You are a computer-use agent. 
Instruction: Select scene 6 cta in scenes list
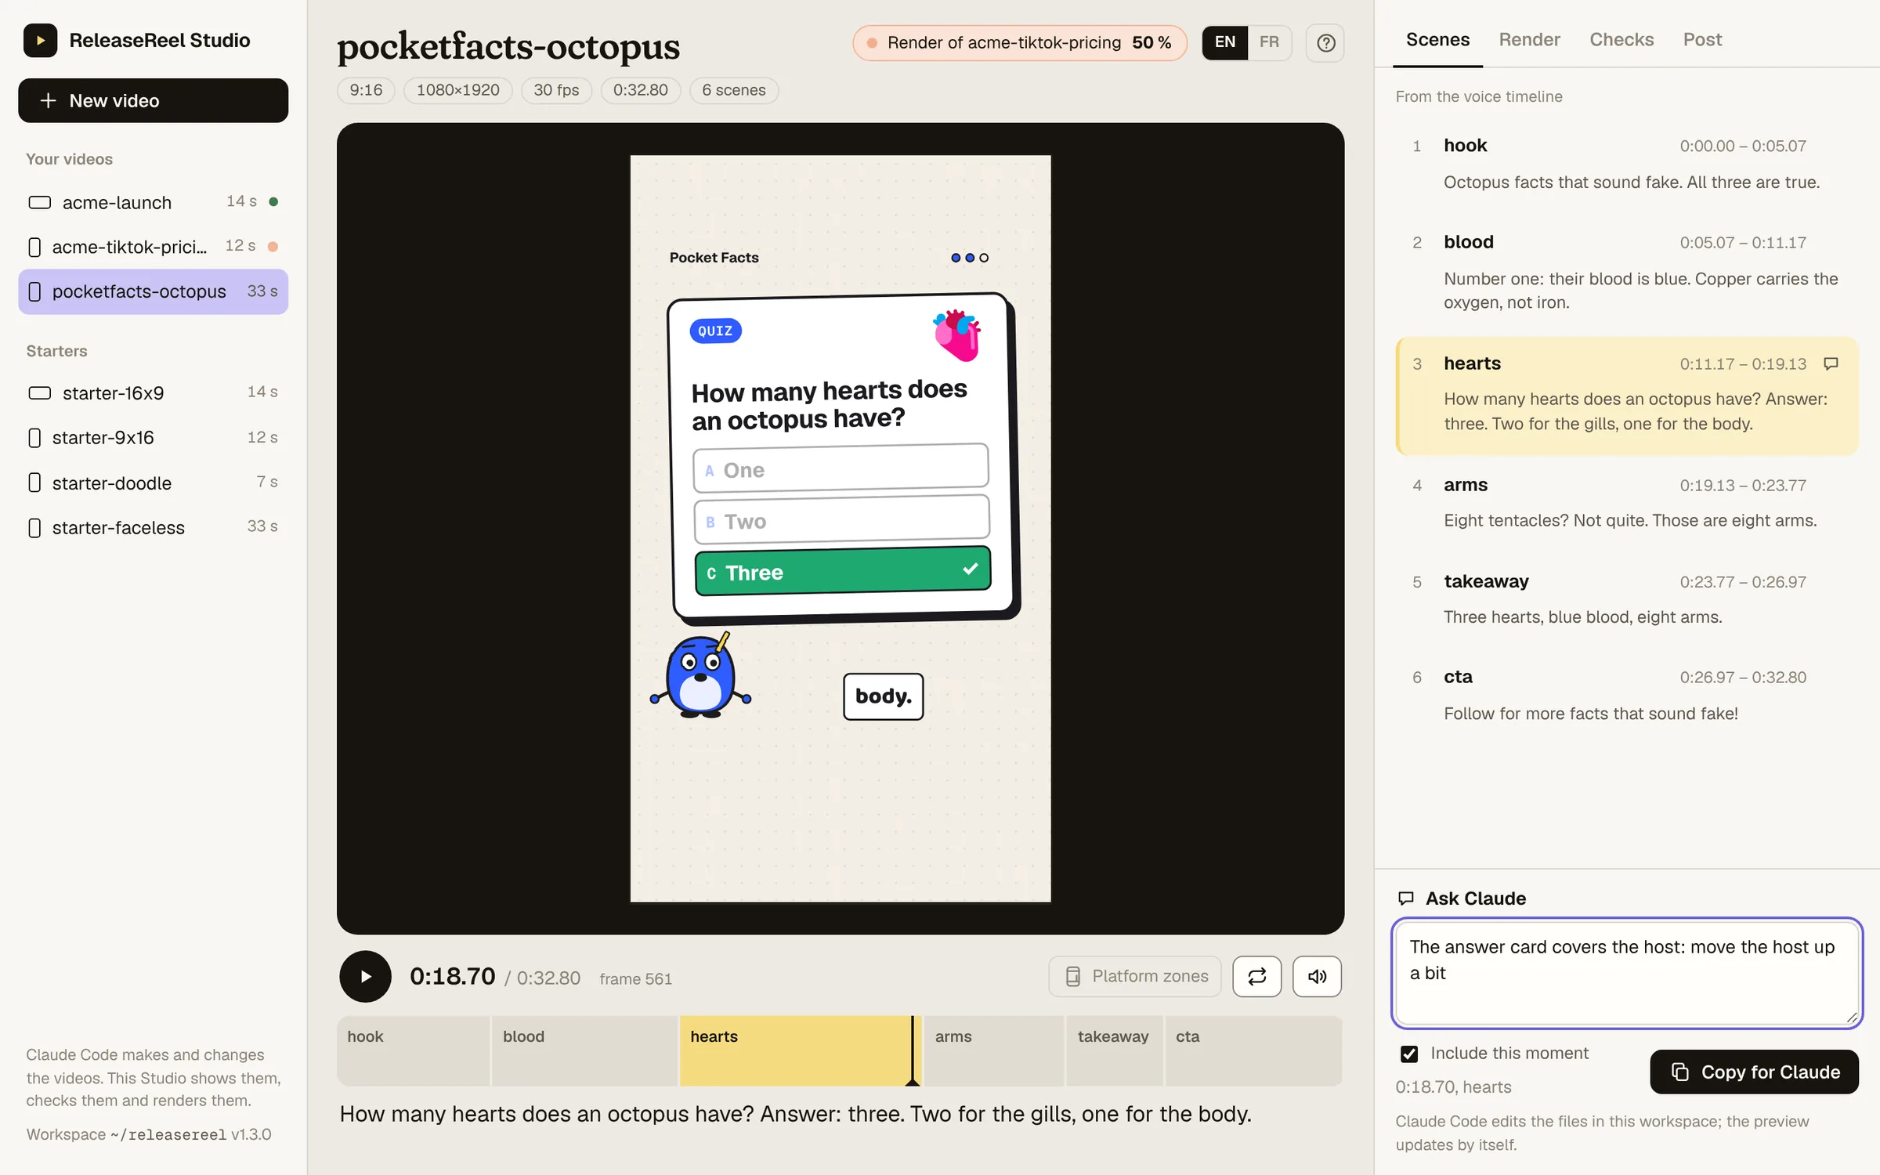point(1627,695)
